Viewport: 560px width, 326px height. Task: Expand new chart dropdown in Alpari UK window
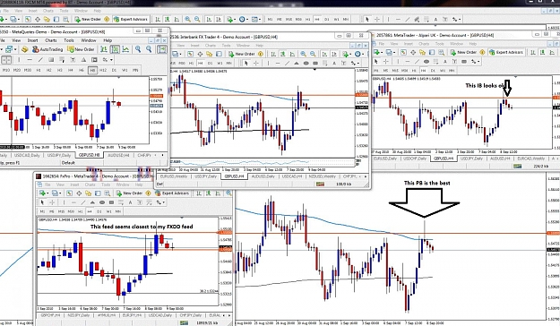click(382, 52)
